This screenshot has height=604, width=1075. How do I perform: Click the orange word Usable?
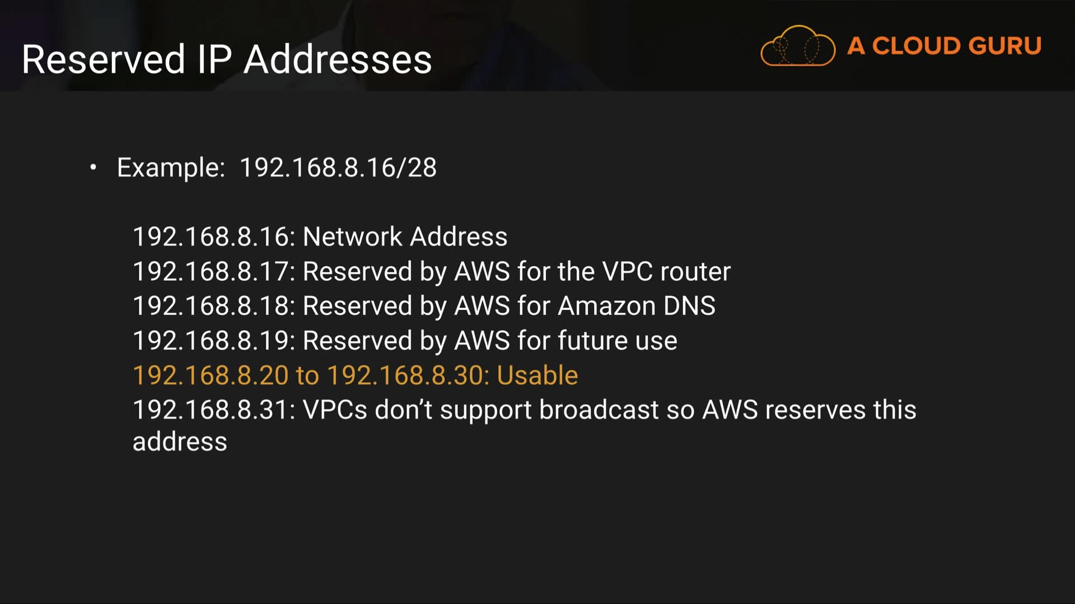click(537, 375)
